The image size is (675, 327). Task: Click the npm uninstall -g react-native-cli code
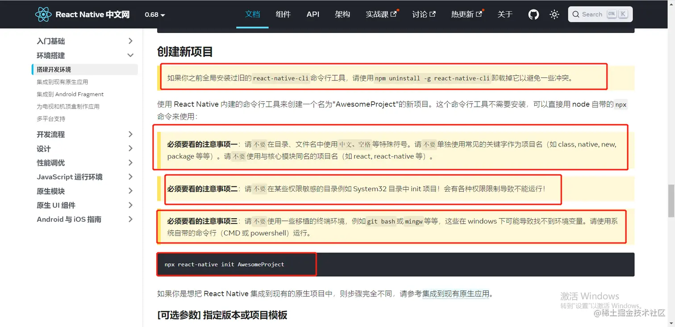432,78
